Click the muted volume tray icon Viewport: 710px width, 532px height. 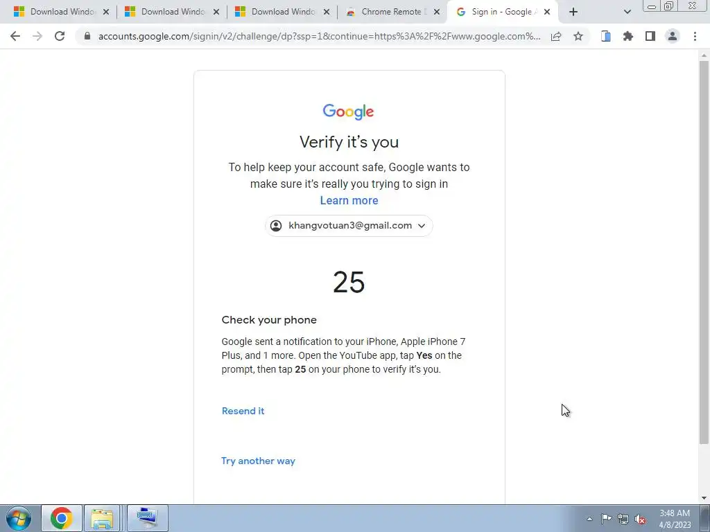[640, 519]
